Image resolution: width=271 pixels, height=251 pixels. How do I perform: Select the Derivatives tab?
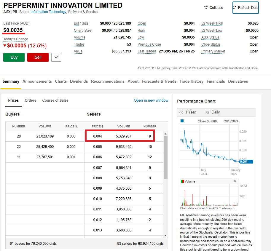[238, 81]
